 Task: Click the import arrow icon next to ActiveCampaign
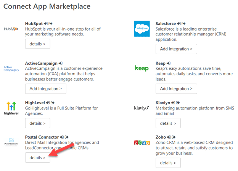tap(61, 63)
